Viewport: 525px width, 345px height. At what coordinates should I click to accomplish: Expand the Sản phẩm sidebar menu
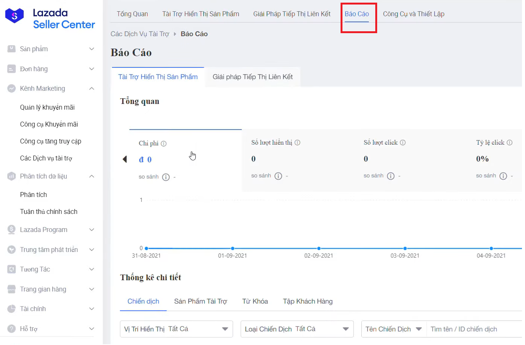(x=91, y=49)
